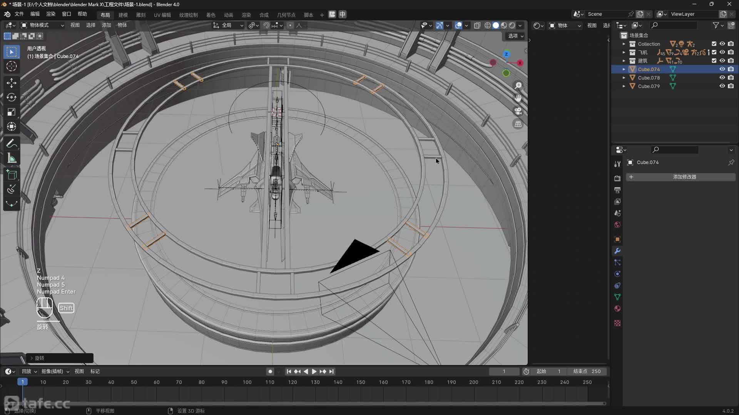Activate the Transform tool
The width and height of the screenshot is (739, 415).
[12, 126]
